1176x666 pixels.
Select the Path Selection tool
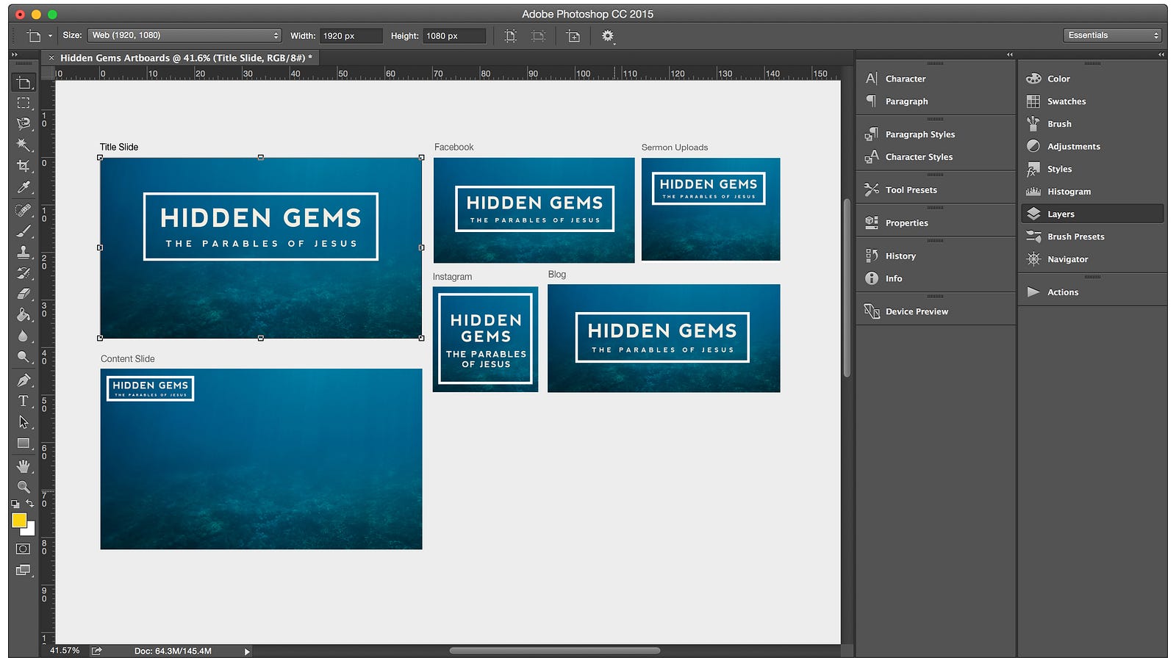24,422
